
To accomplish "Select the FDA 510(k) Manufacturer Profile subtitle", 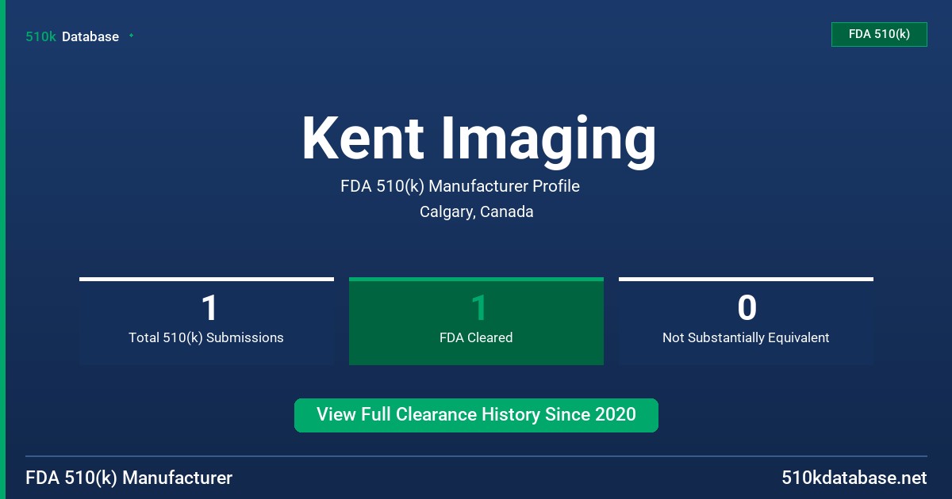I will click(x=460, y=186).
